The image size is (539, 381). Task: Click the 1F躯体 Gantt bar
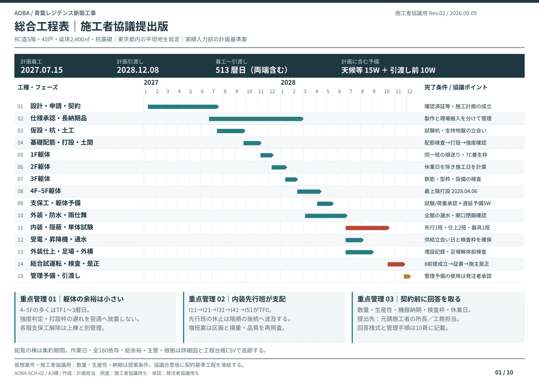(267, 155)
